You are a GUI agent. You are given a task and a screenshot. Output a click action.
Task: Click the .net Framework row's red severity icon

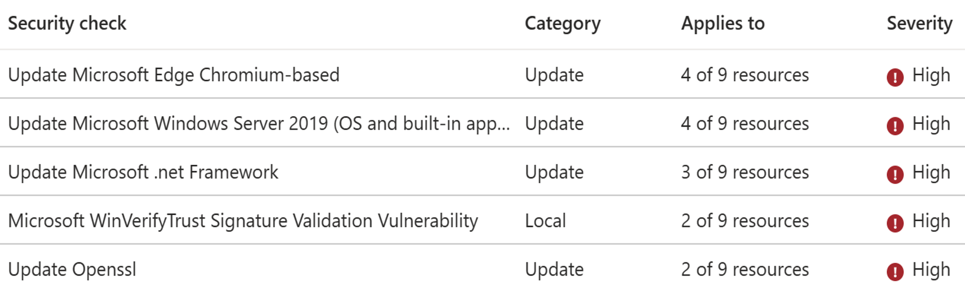895,174
